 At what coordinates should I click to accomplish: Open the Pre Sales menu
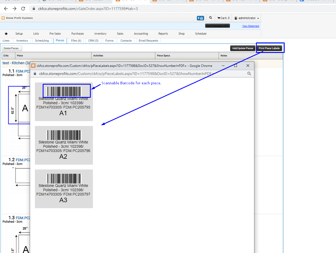pyautogui.click(x=55, y=34)
